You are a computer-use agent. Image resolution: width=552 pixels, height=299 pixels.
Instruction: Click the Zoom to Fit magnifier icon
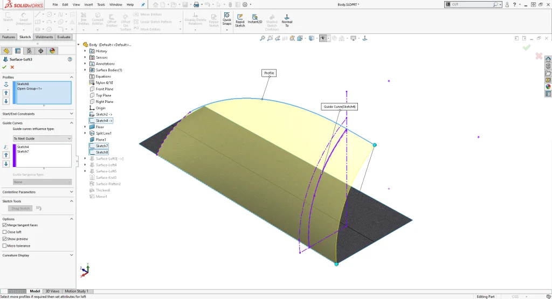pos(263,38)
